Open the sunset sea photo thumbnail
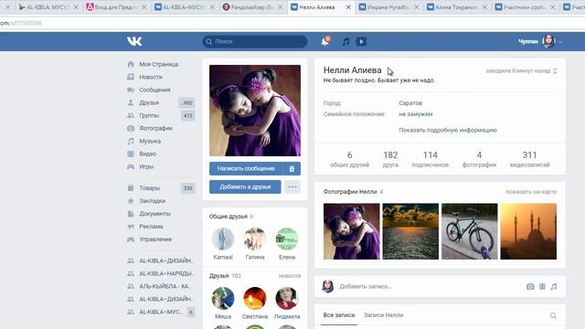Image resolution: width=585 pixels, height=329 pixels. (410, 231)
